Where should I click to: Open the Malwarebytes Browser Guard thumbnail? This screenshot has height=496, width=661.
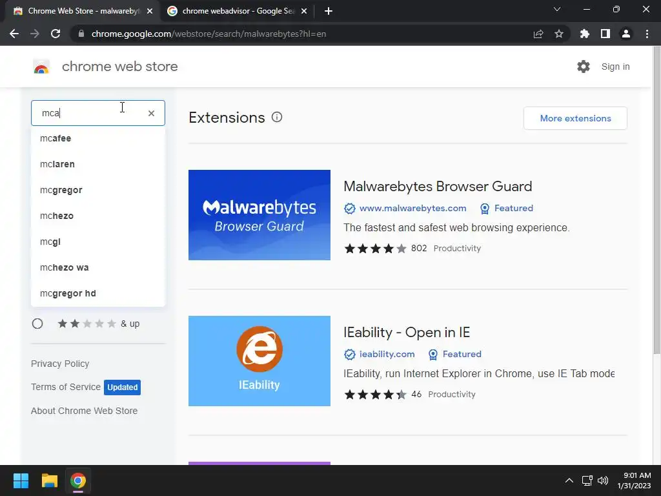pos(259,215)
